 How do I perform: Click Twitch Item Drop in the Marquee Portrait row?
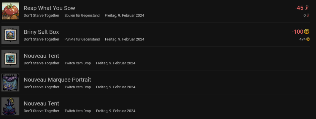78,87
